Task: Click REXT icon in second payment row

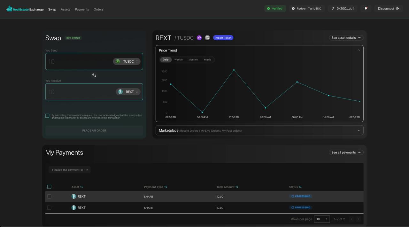Action: click(74, 208)
